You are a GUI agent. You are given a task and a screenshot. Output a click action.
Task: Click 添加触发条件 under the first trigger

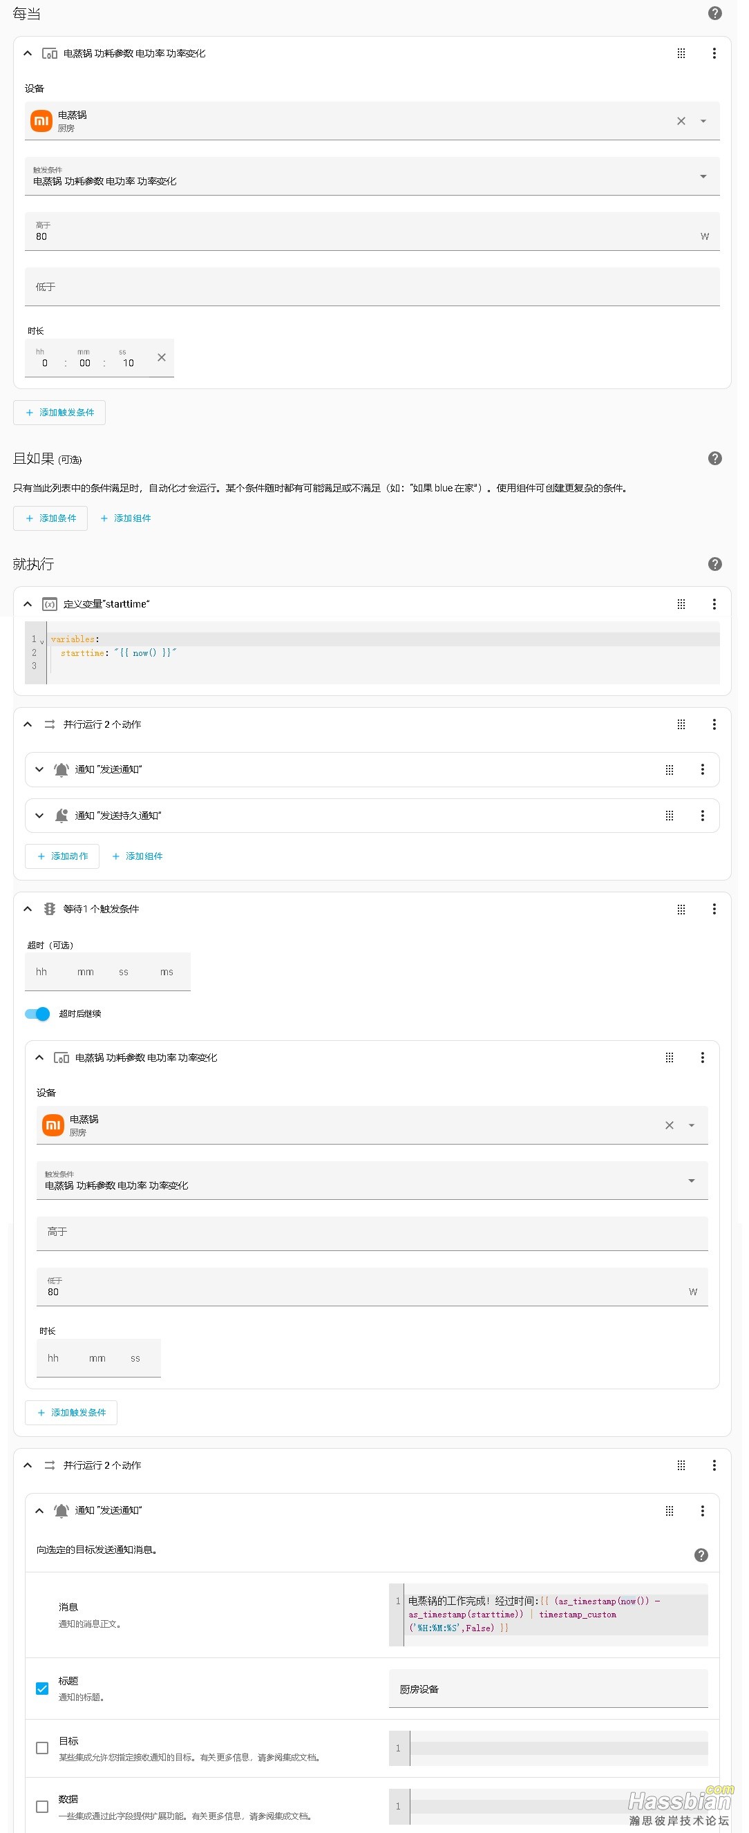point(59,413)
